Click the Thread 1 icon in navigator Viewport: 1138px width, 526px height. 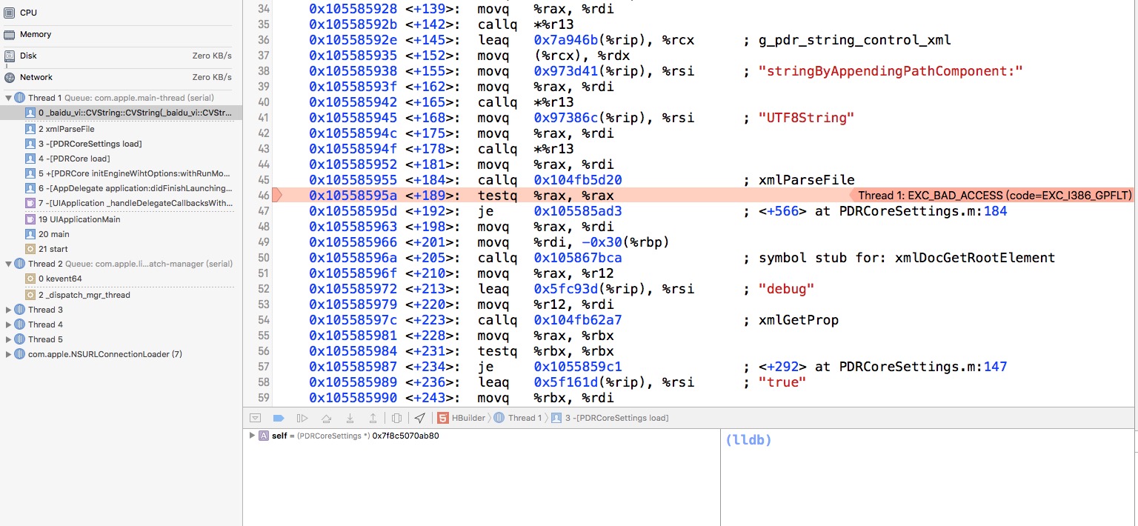(20, 98)
